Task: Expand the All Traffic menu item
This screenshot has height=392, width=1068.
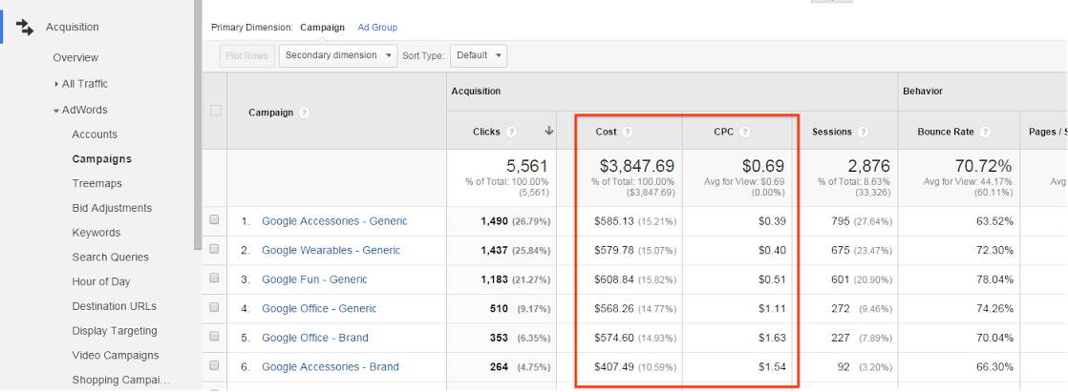Action: pos(57,85)
